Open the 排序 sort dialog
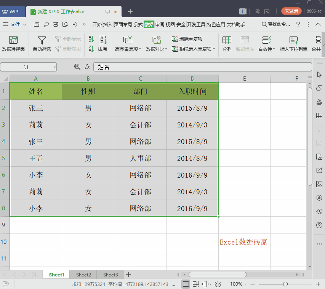 coord(102,44)
